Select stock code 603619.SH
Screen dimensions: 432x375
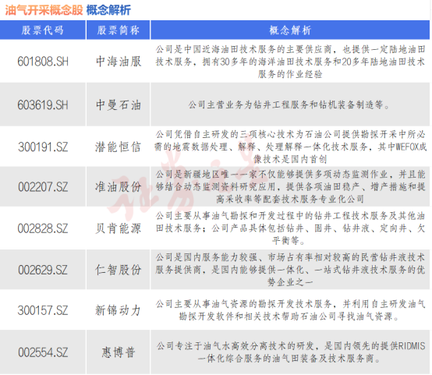tap(43, 105)
